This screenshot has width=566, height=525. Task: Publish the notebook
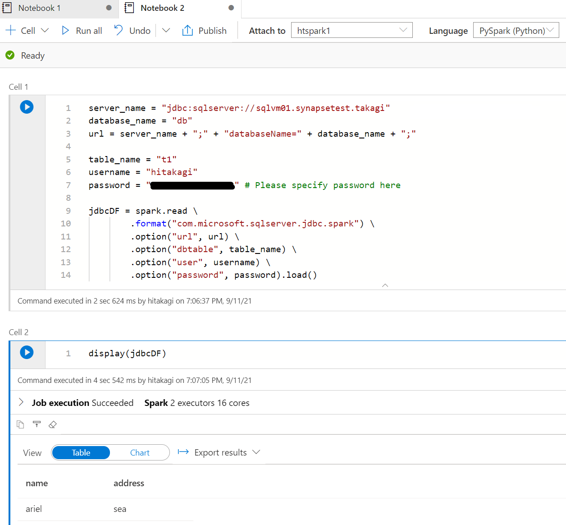204,31
